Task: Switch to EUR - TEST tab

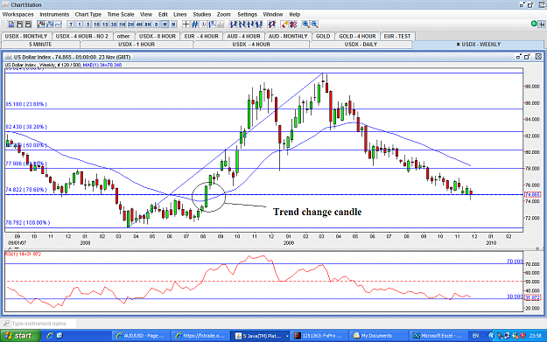Action: (397, 36)
